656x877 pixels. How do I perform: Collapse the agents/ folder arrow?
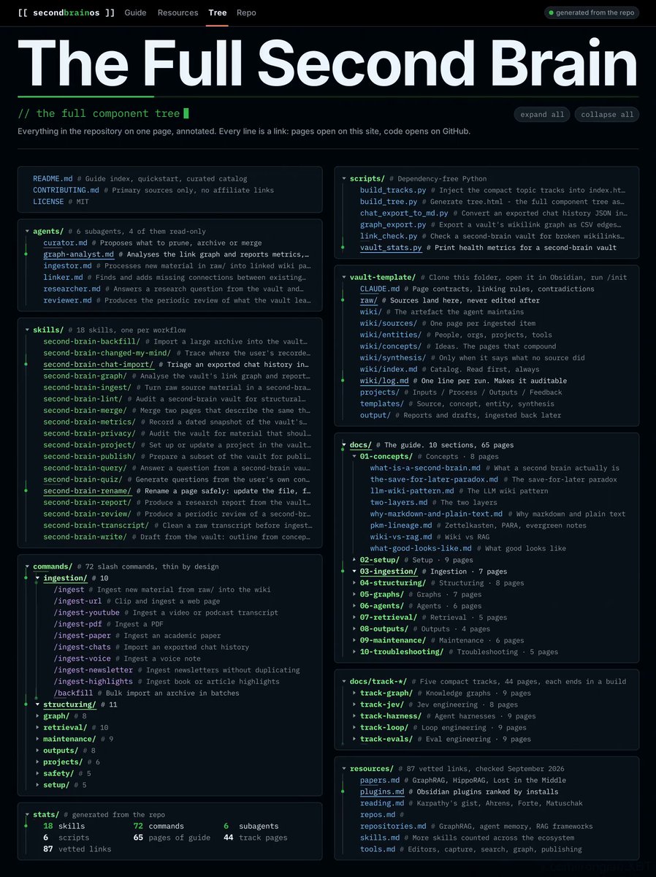tap(28, 231)
